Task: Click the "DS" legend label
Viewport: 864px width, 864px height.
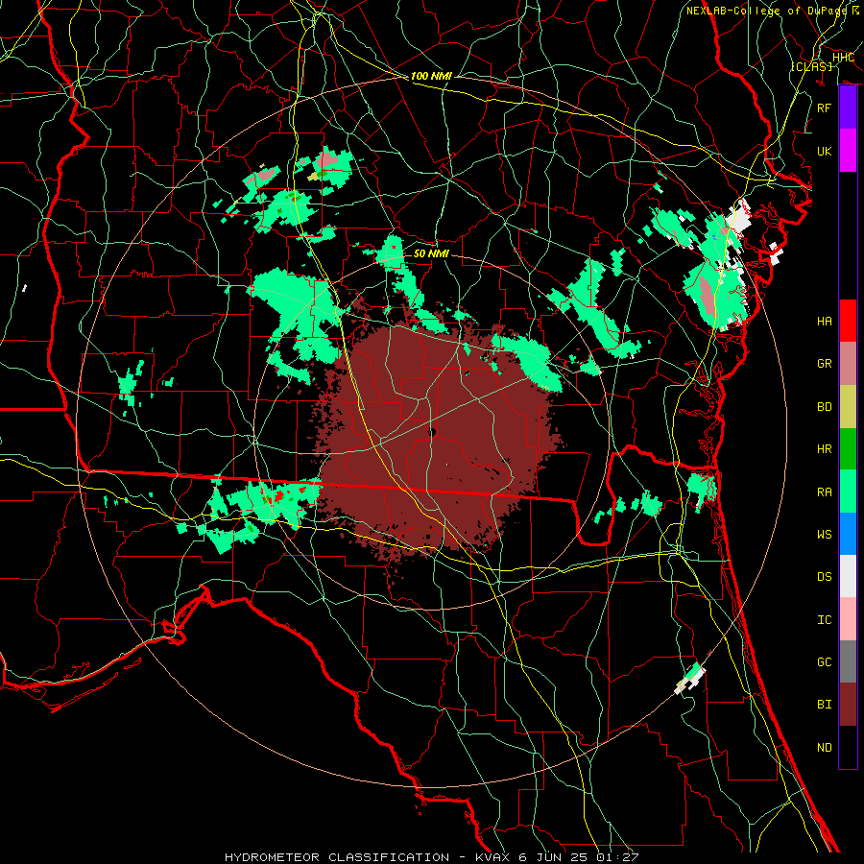Action: click(824, 577)
